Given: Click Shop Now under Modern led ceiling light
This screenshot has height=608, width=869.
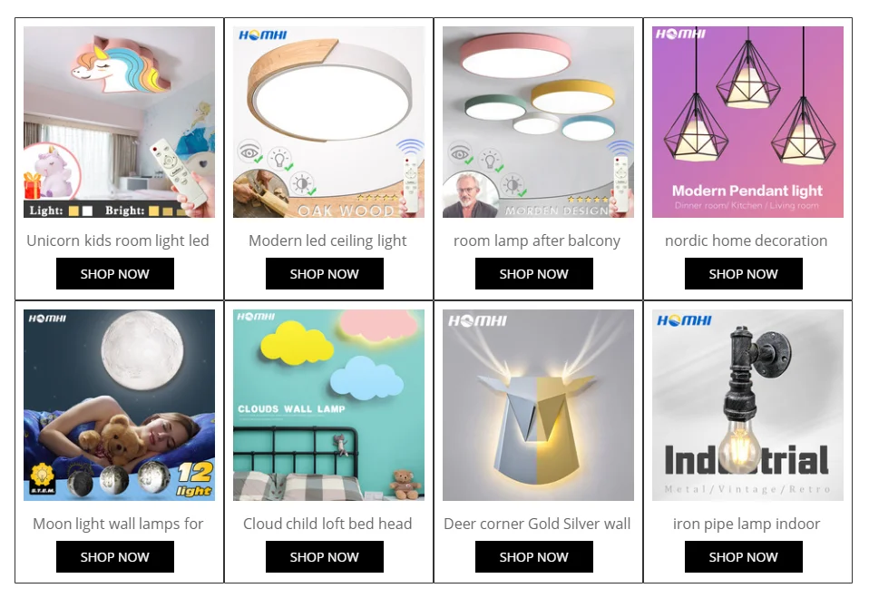Looking at the screenshot, I should click(324, 274).
